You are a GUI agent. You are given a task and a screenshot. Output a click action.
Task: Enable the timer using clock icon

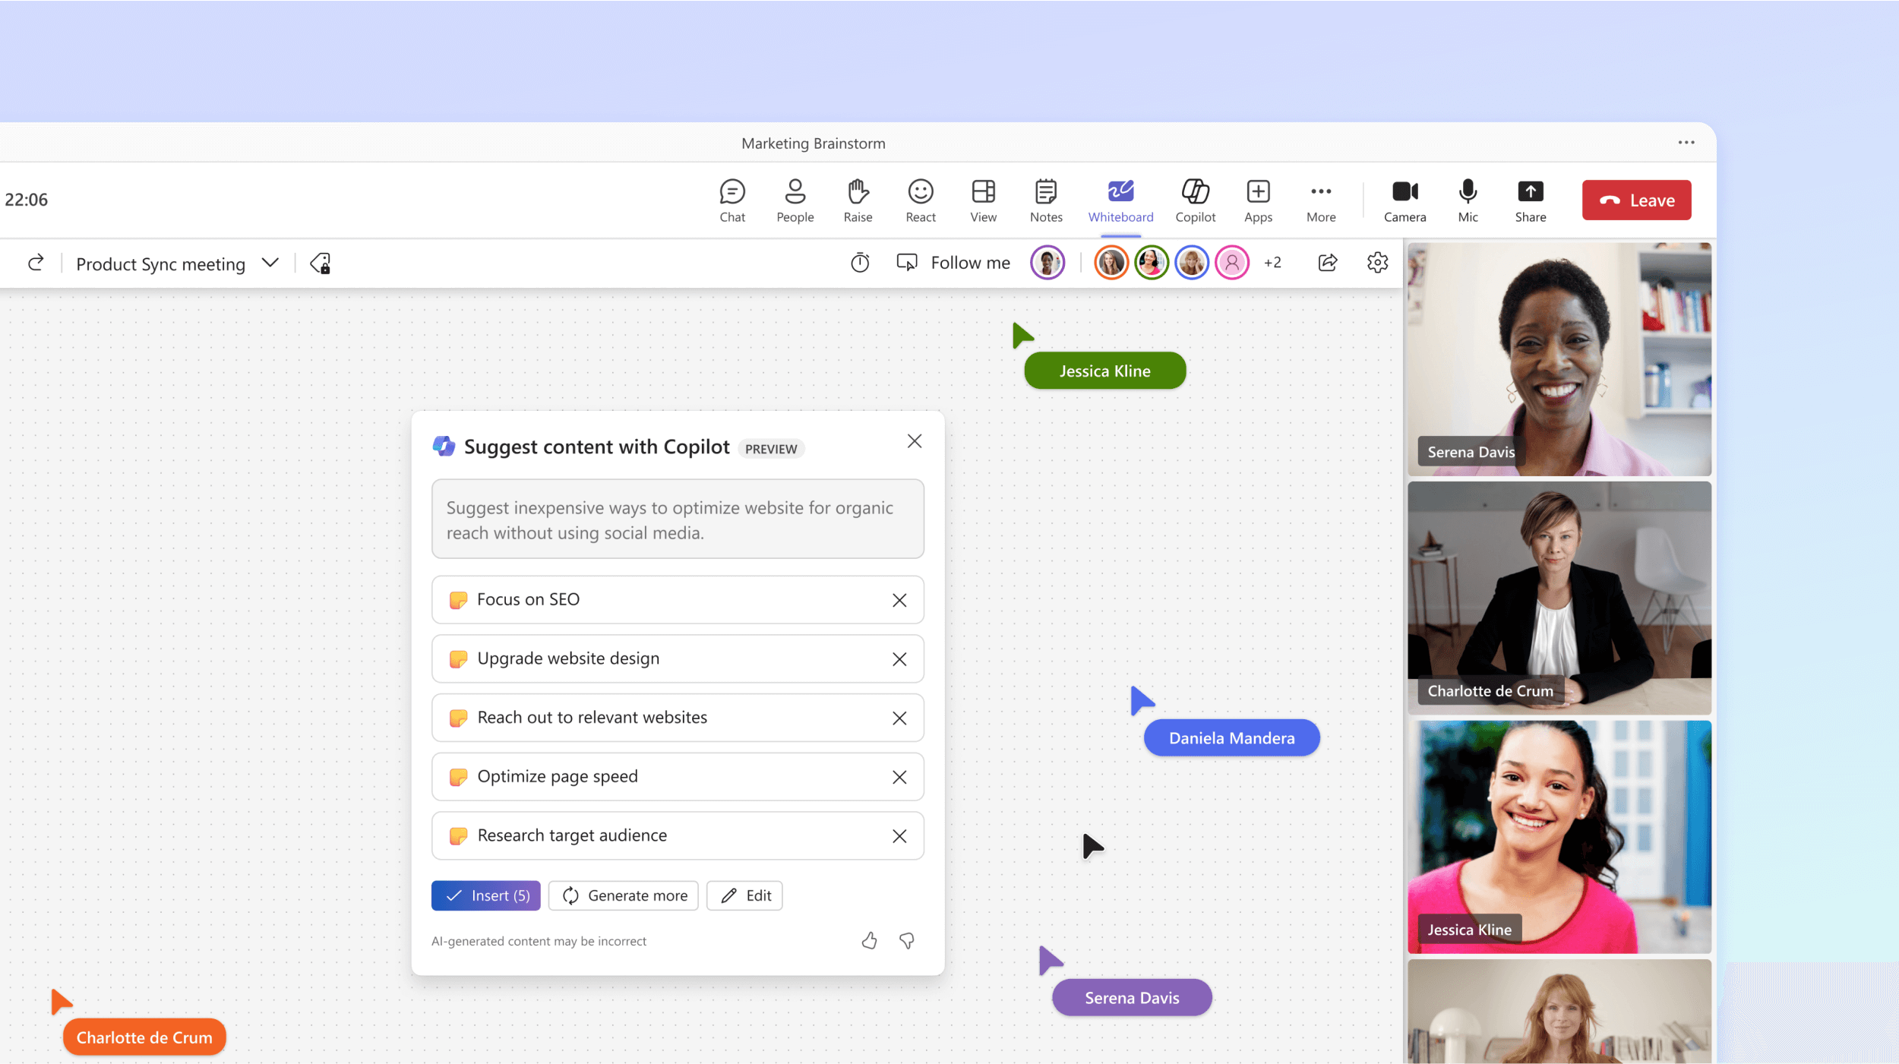858,262
